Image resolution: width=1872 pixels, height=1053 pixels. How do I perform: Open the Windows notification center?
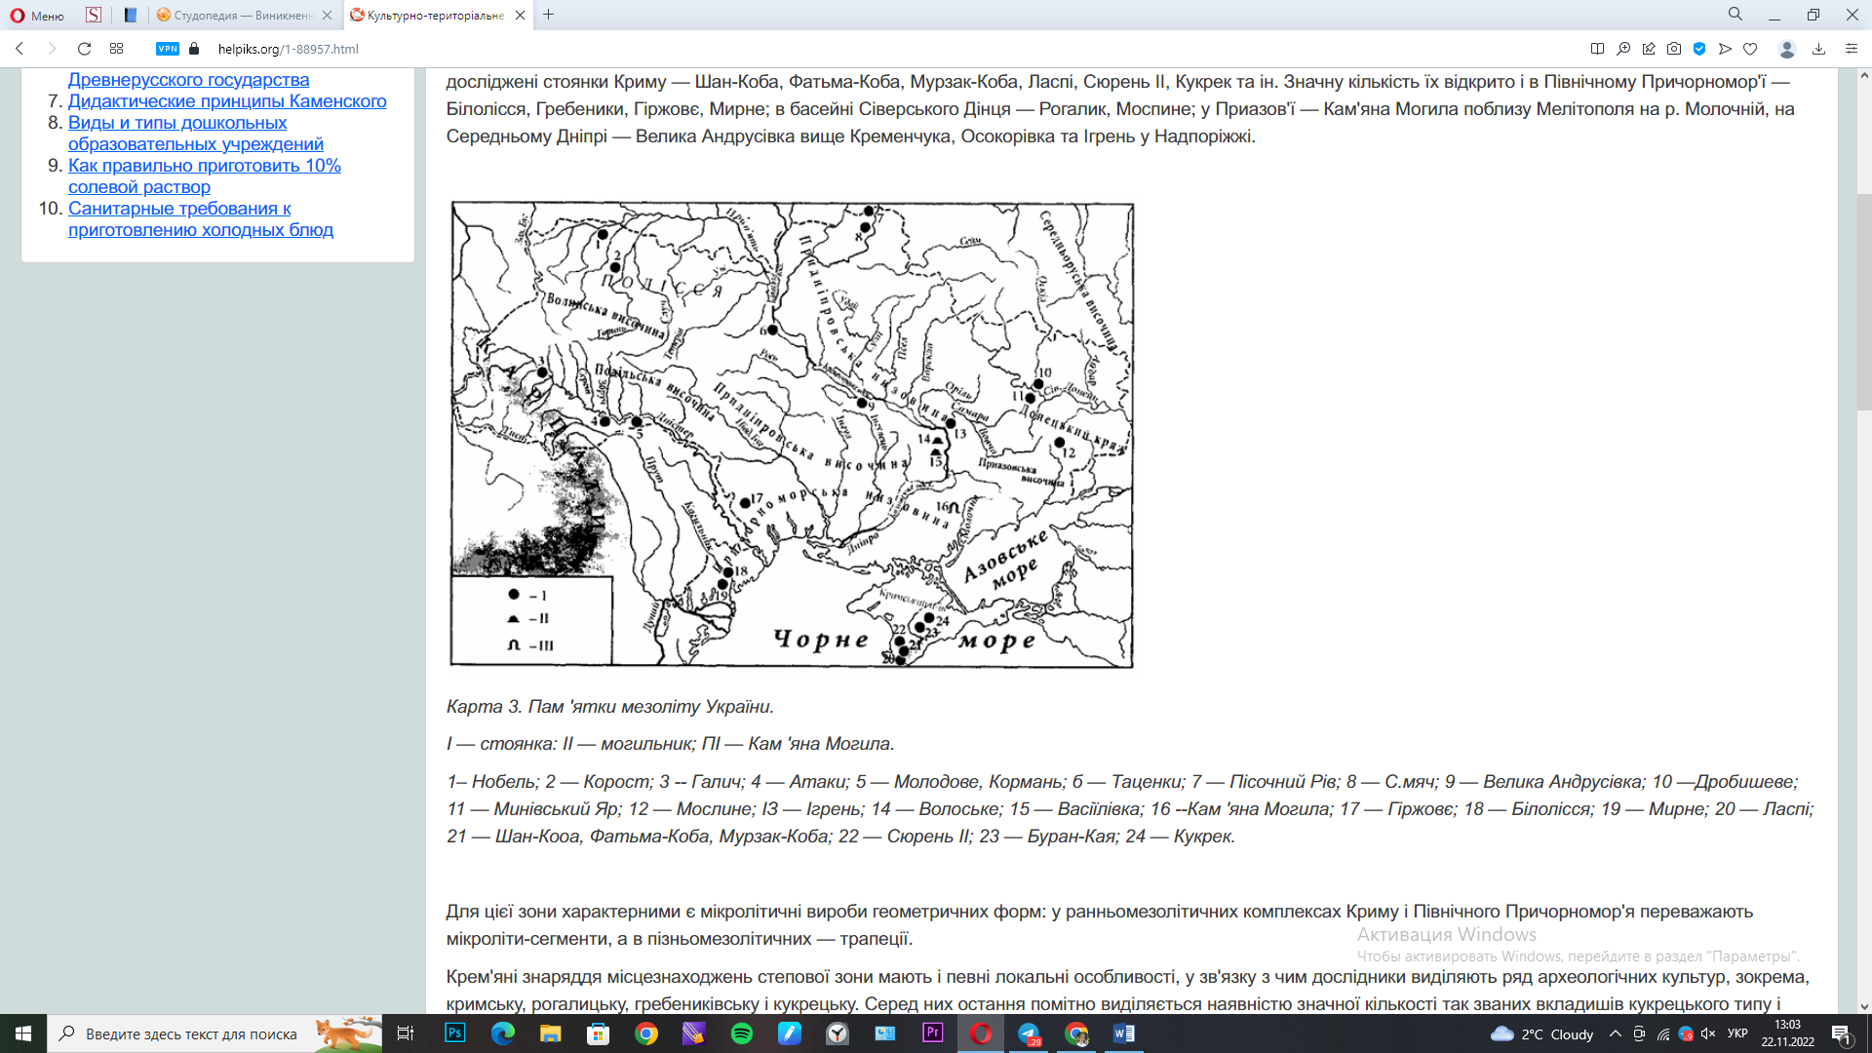(1842, 1033)
